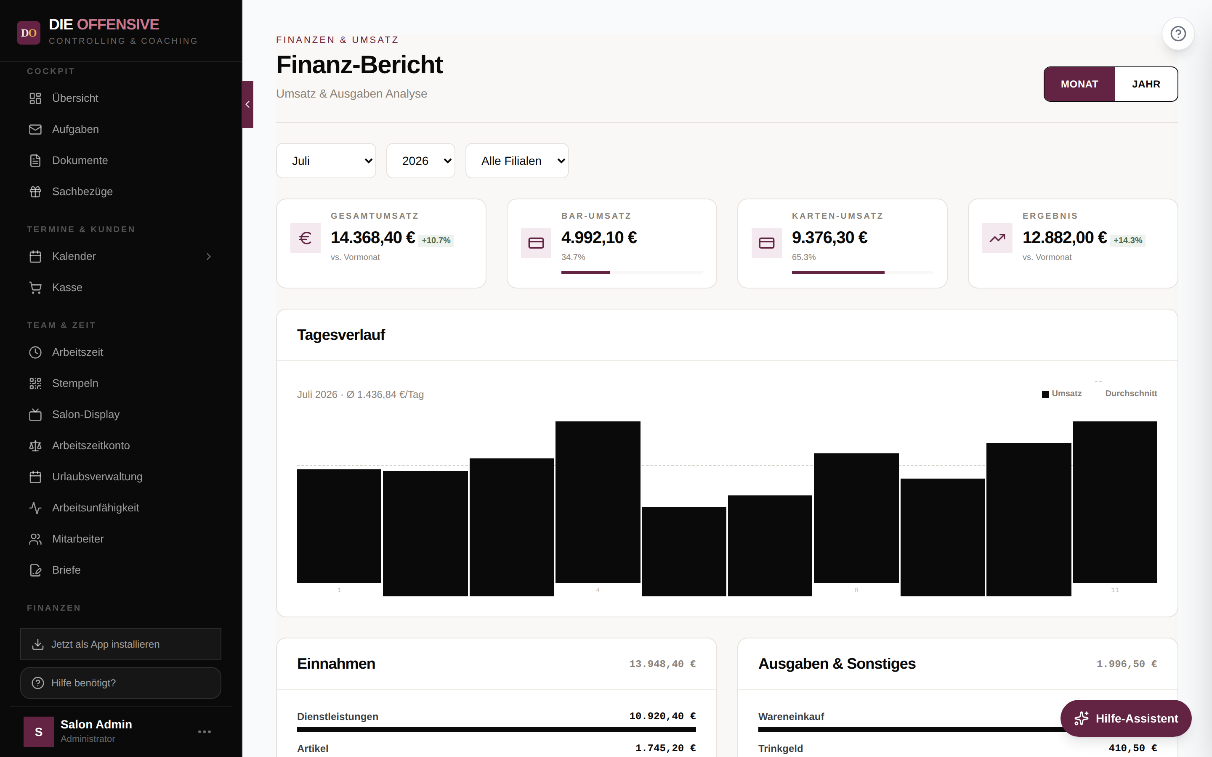Click the Ausgaben total 1.996,50 €

pyautogui.click(x=1126, y=664)
